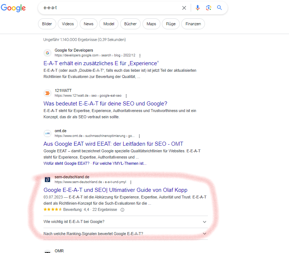
Task: Click into the search field containing e-e-a-t
Action: coord(111,8)
